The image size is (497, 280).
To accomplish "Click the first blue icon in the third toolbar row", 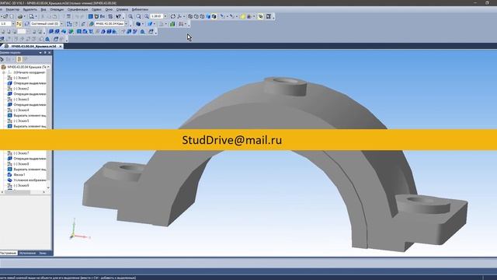I will [50, 31].
